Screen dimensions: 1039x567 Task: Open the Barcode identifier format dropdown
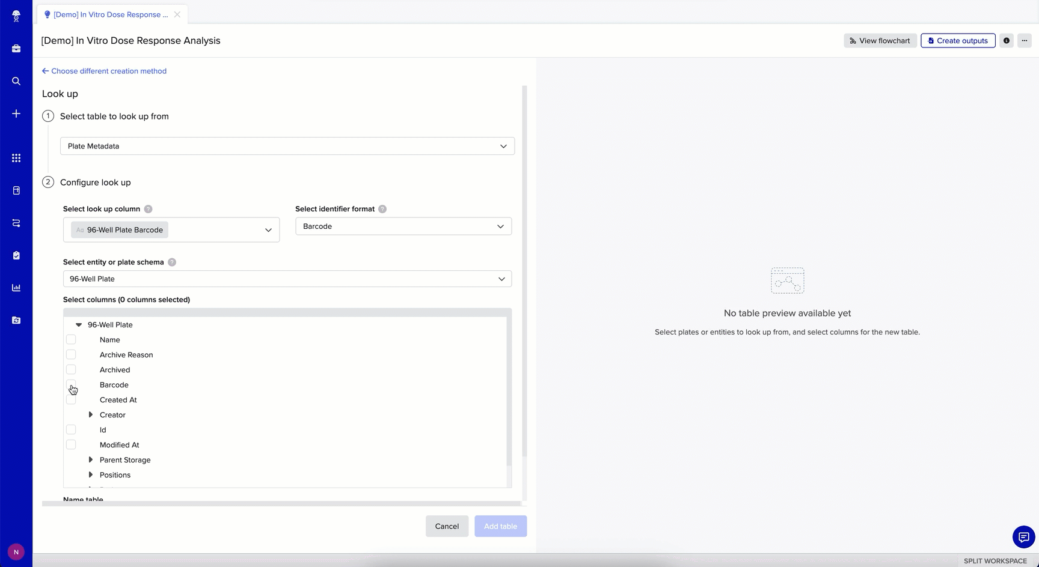click(403, 226)
